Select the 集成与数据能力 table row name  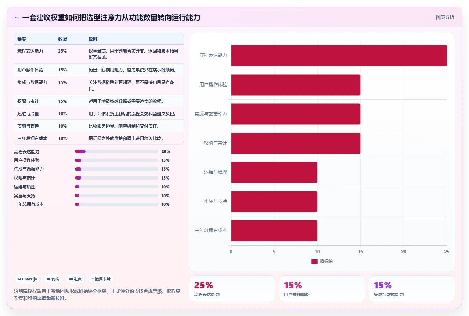click(32, 82)
